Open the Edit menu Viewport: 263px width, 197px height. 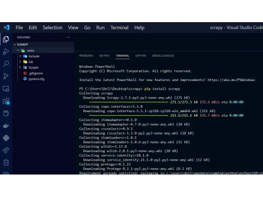click(x=33, y=28)
